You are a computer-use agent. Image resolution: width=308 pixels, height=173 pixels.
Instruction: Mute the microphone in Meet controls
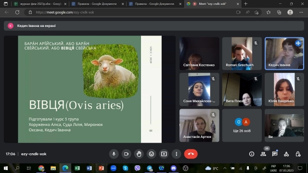114,154
